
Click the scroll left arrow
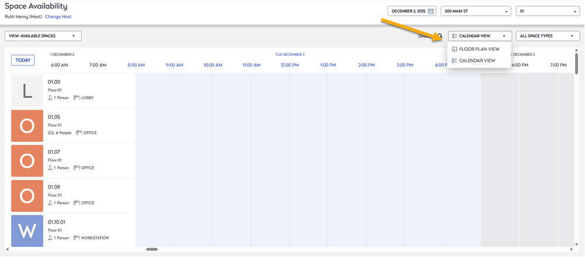(7, 249)
